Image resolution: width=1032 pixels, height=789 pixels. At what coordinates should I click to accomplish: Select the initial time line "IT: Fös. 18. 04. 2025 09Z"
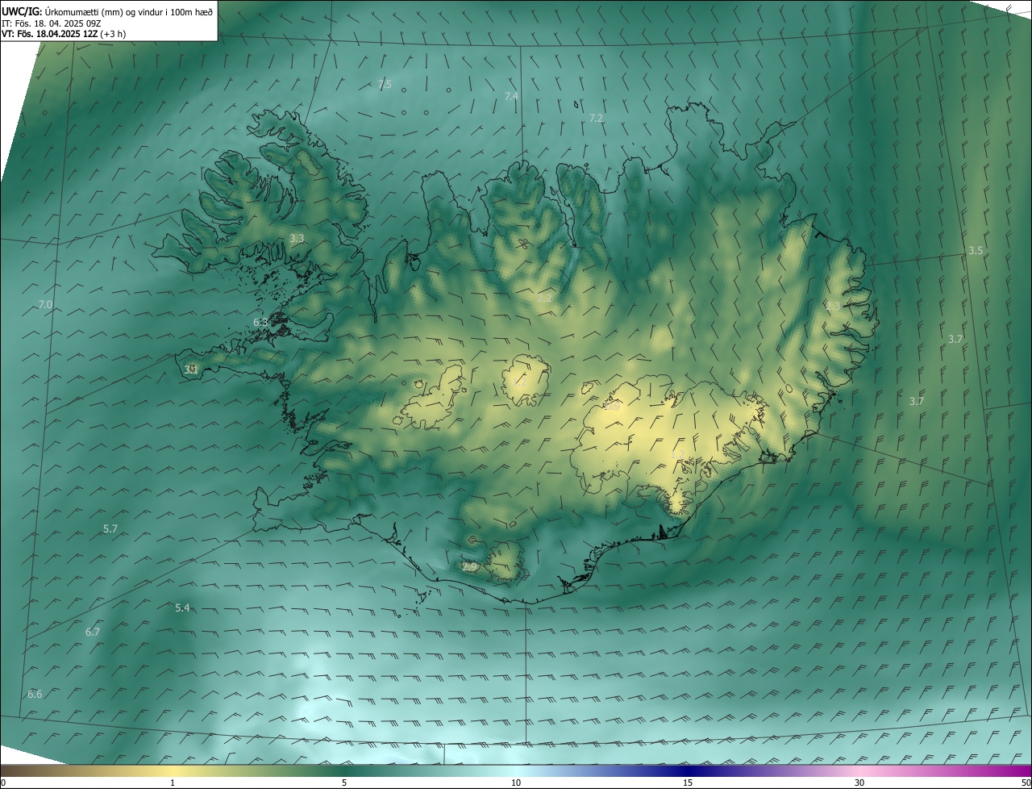[x=52, y=23]
